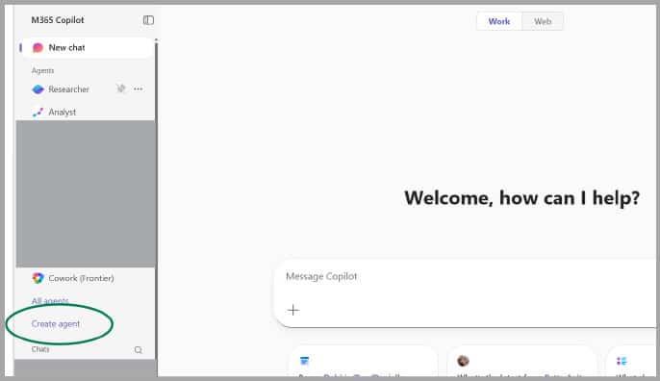This screenshot has height=381, width=660.
Task: Click the Create agent link
Action: (56, 323)
